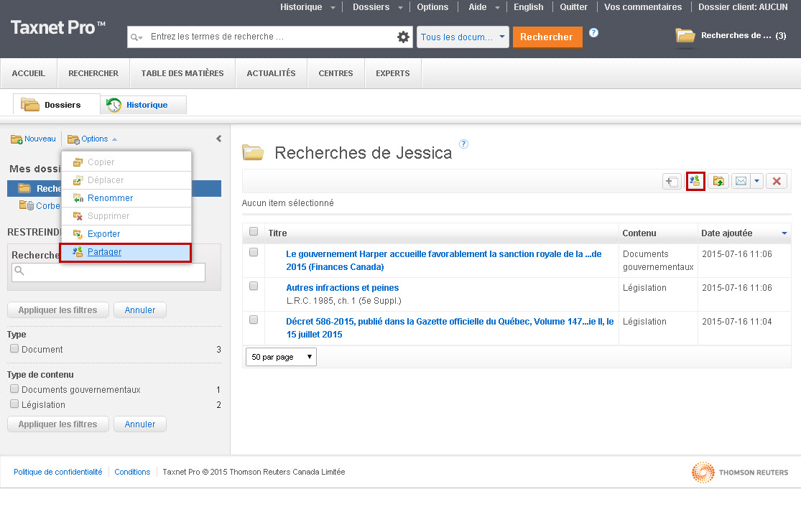Screen dimensions: 801x512
Task: Open search settings gear icon
Action: pos(403,37)
